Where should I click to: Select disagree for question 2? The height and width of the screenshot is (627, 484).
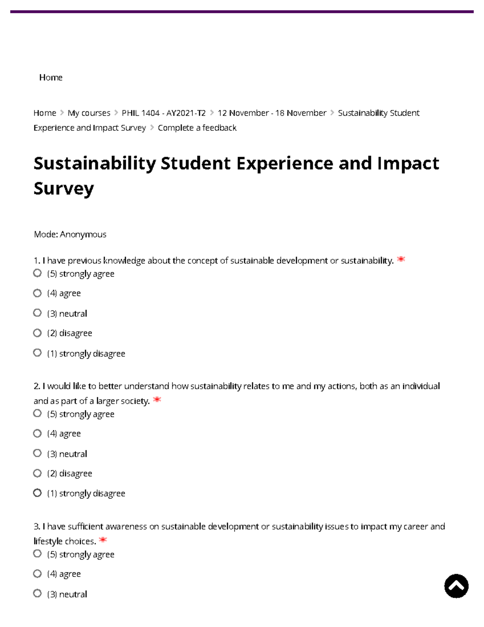38,473
